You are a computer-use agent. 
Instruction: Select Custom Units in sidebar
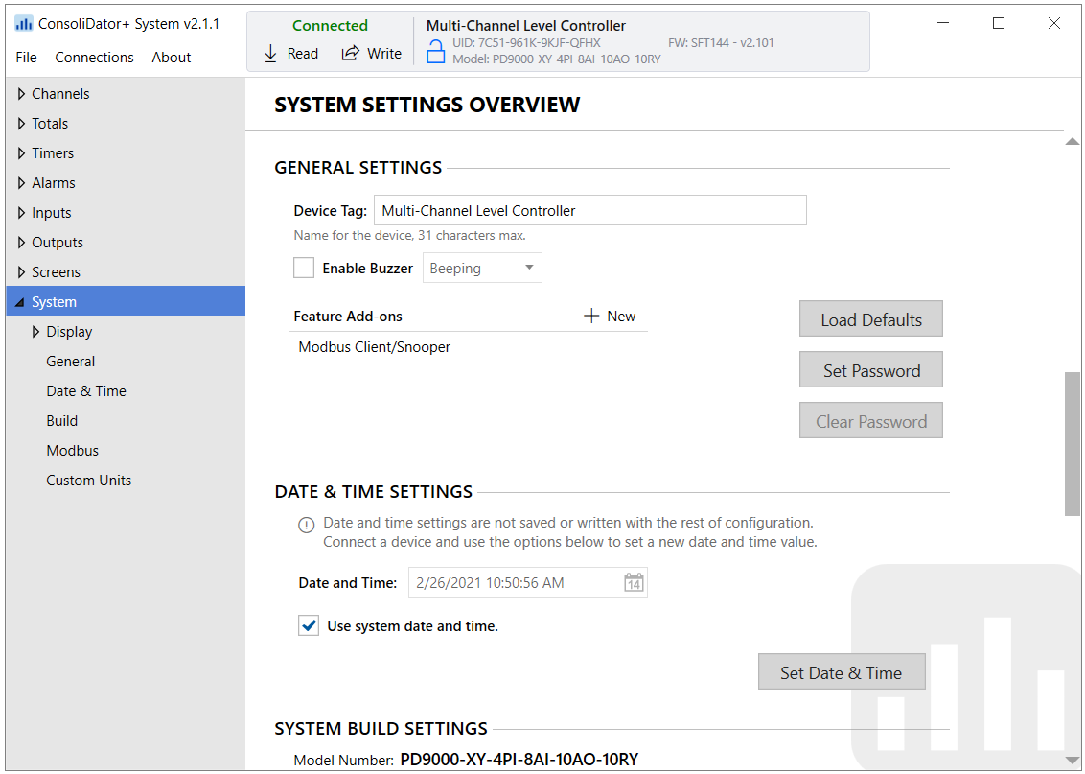88,481
